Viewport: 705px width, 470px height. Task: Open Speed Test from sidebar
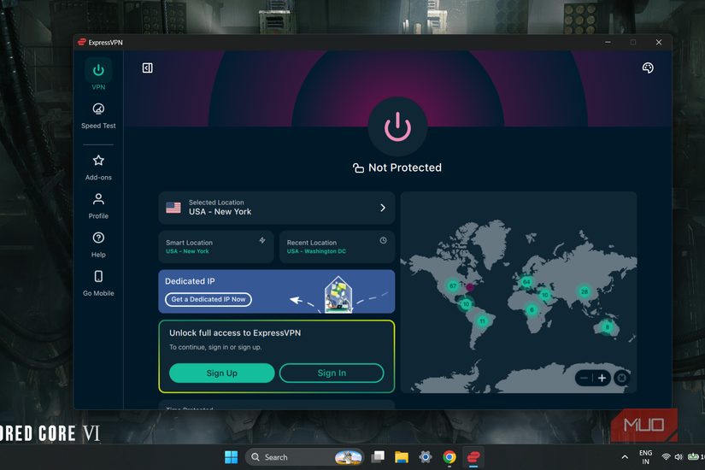[x=98, y=116]
